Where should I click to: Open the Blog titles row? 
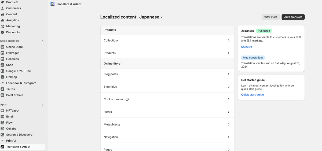(x=167, y=87)
